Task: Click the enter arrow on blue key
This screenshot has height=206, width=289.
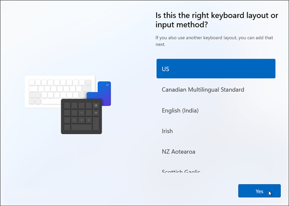Action: point(107,86)
